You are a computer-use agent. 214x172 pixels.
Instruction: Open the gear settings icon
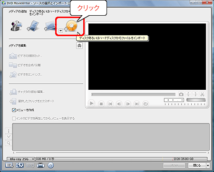pyautogui.click(x=19, y=165)
